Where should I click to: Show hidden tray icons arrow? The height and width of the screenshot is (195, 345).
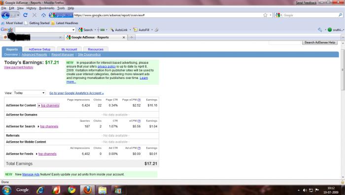[299, 190]
